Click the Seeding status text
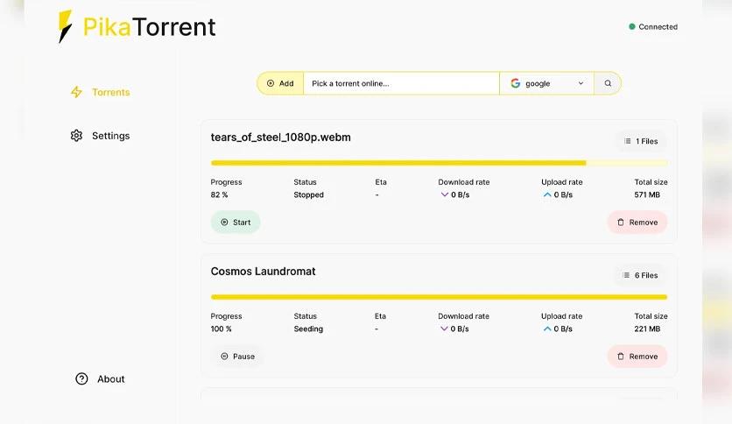Image resolution: width=732 pixels, height=424 pixels. coord(308,329)
